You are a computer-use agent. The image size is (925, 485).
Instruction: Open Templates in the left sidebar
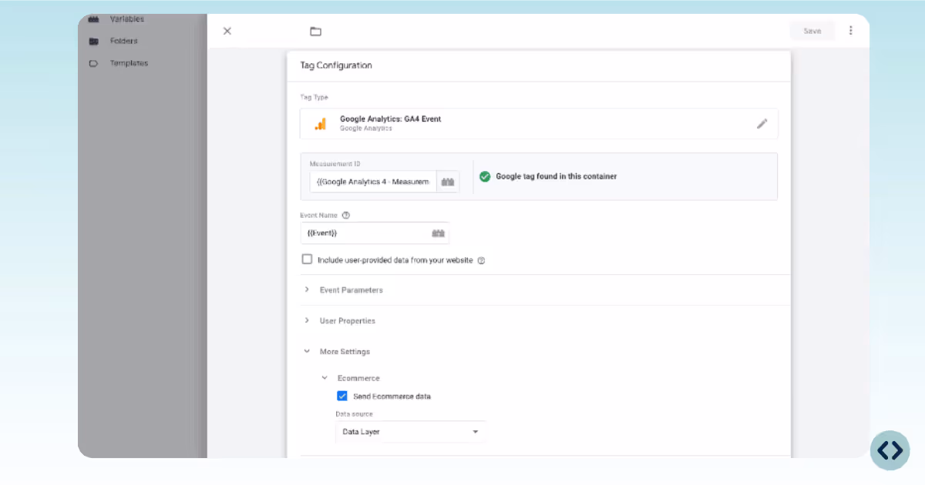tap(129, 63)
